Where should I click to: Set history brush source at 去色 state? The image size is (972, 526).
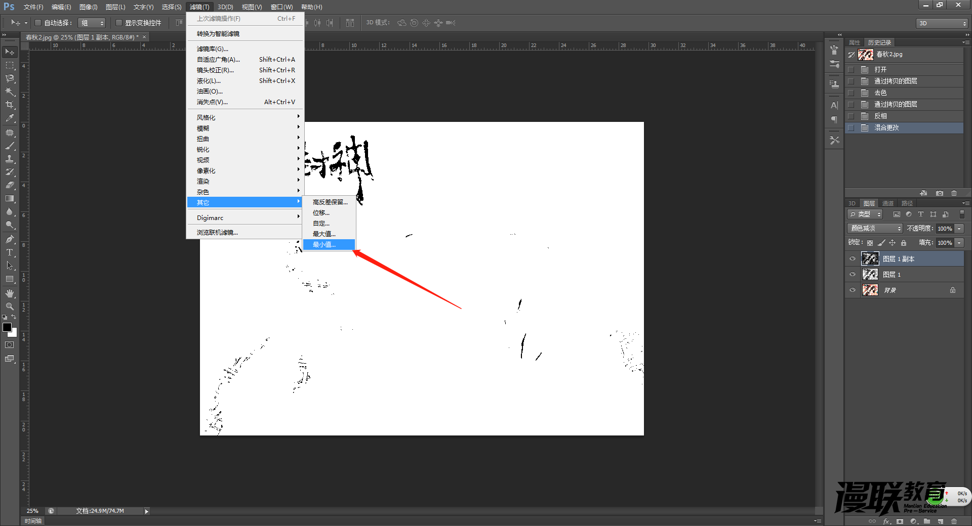coord(851,93)
